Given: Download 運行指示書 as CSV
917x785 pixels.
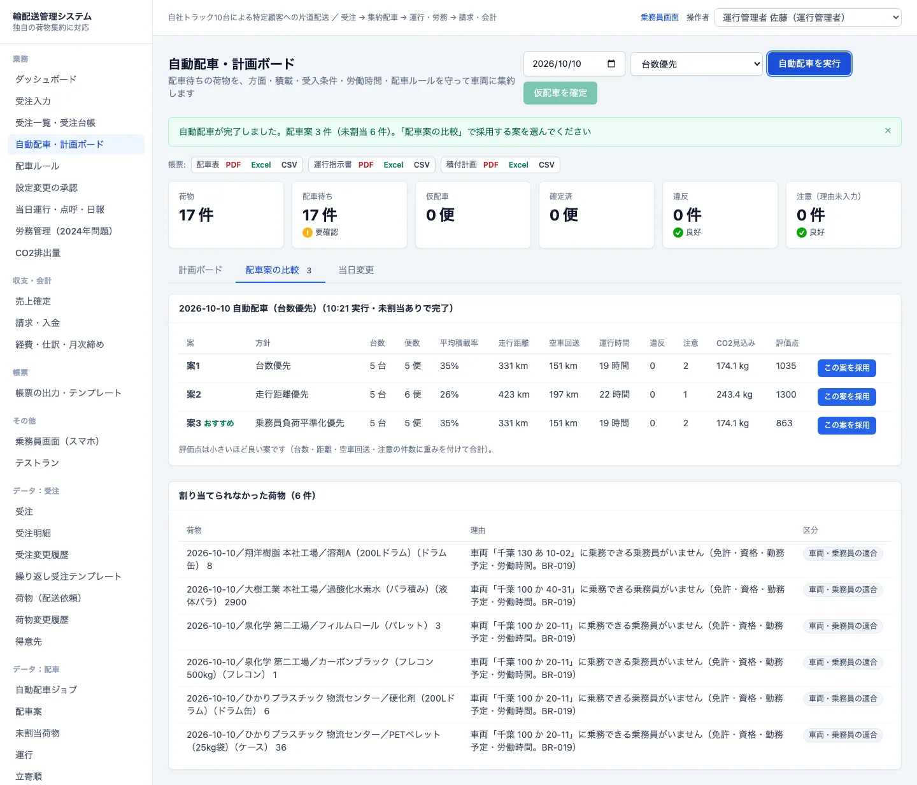Looking at the screenshot, I should point(422,165).
